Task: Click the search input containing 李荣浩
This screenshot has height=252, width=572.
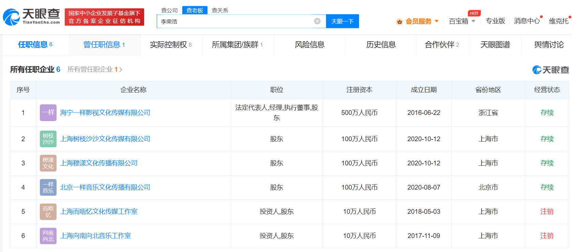Action: [235, 21]
